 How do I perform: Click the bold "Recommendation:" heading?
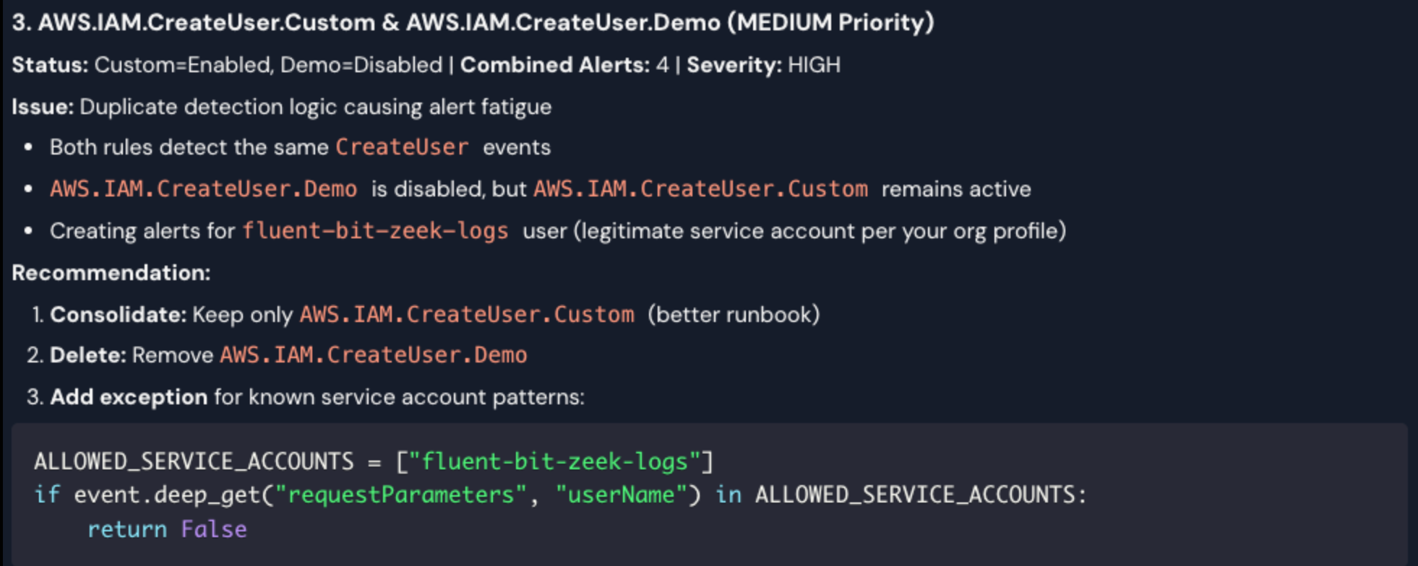point(111,273)
